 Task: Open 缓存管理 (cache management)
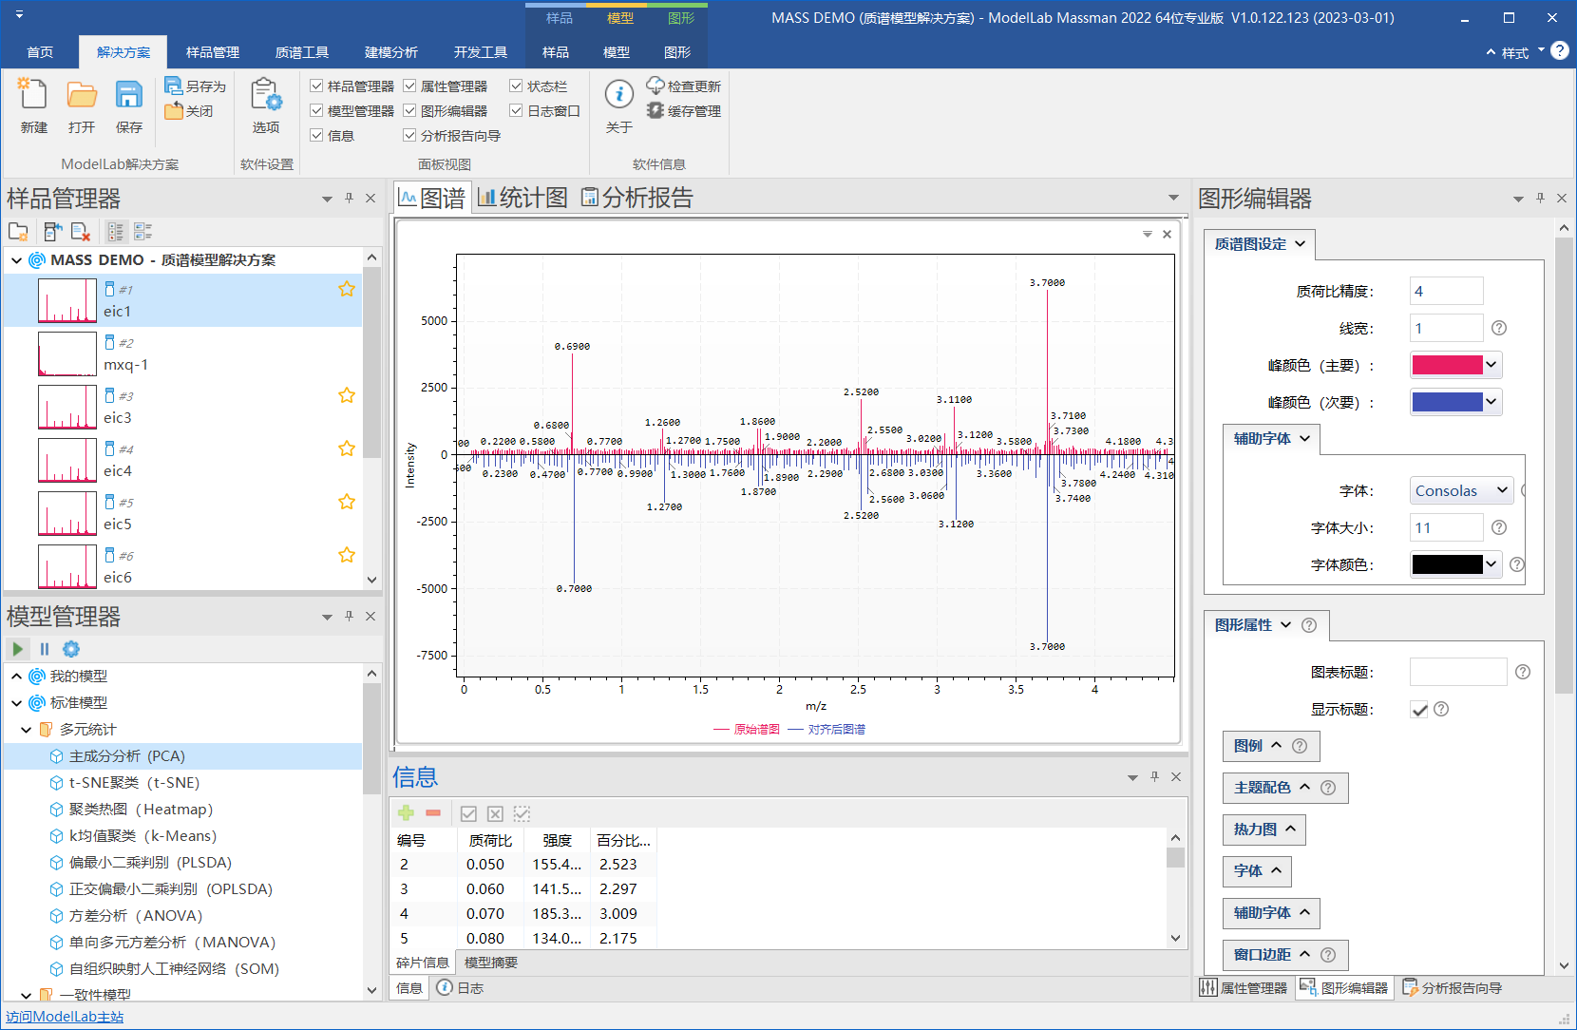[684, 111]
